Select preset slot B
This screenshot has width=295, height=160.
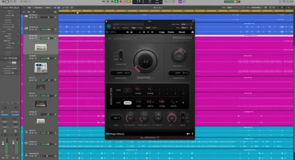(143, 32)
